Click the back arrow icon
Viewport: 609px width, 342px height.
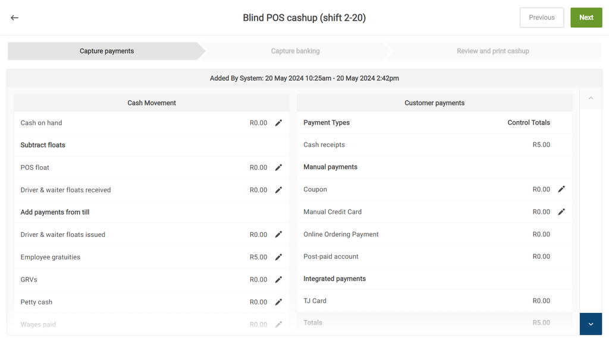click(x=15, y=18)
